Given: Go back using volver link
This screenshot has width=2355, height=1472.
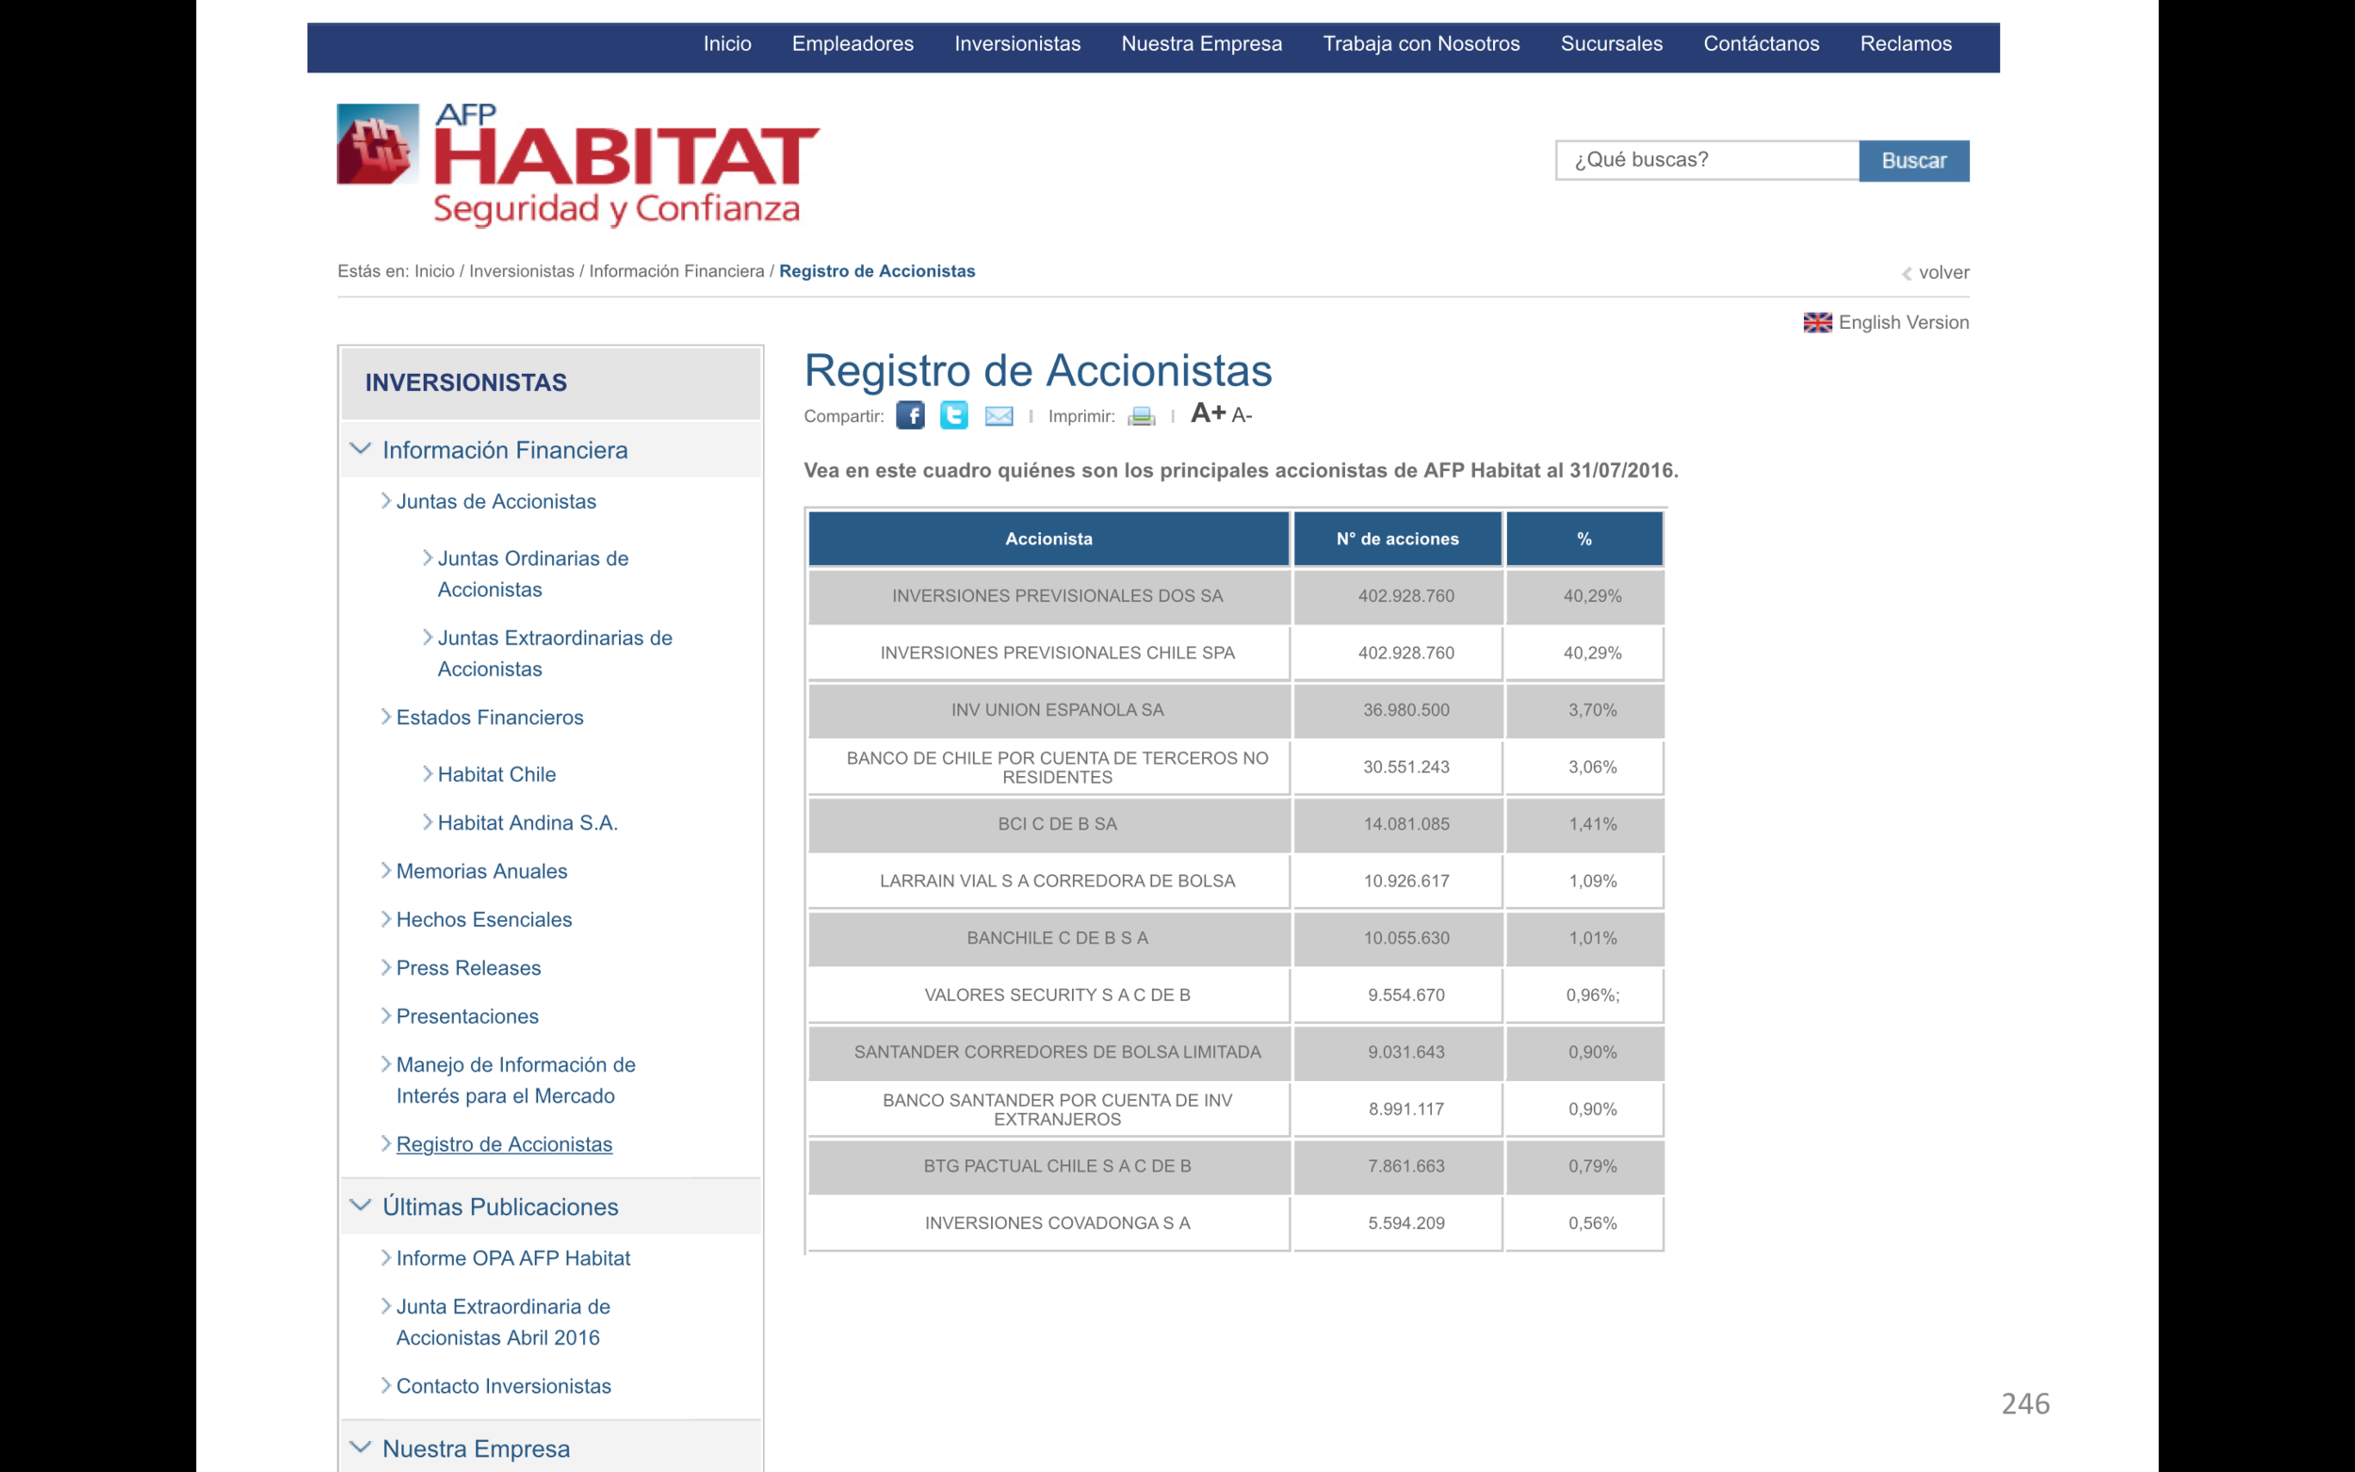Looking at the screenshot, I should 1936,272.
